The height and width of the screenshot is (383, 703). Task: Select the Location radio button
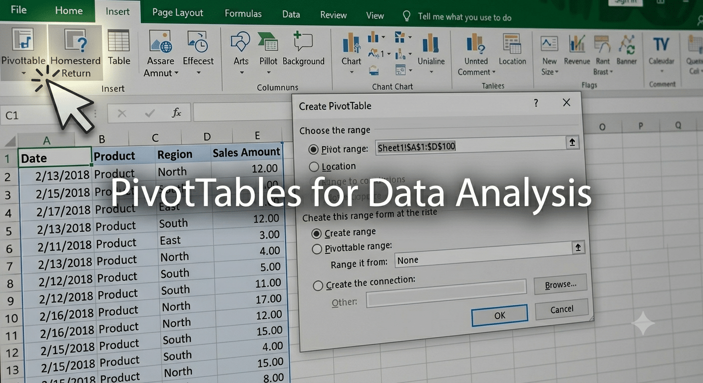point(314,167)
